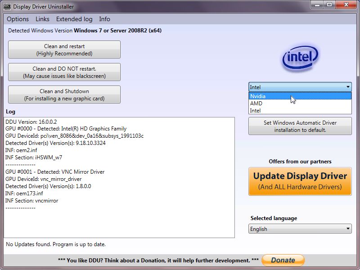
Task: Open the Extended log menu
Action: 74,19
